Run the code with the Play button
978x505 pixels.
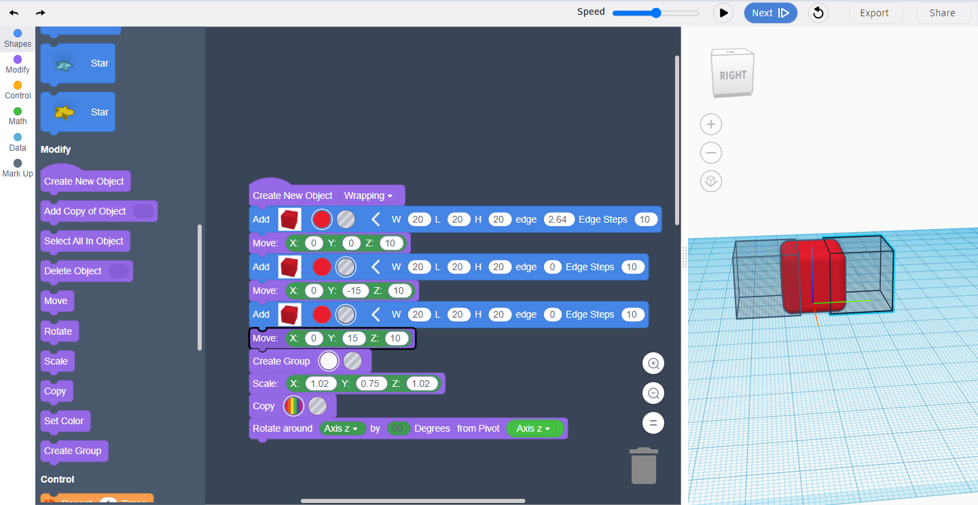(x=723, y=13)
